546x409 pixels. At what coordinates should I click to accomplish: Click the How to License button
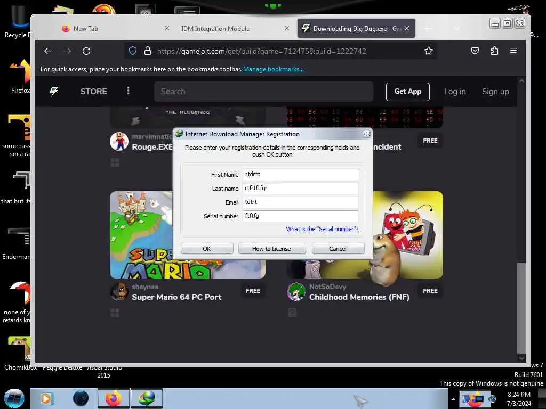click(271, 249)
